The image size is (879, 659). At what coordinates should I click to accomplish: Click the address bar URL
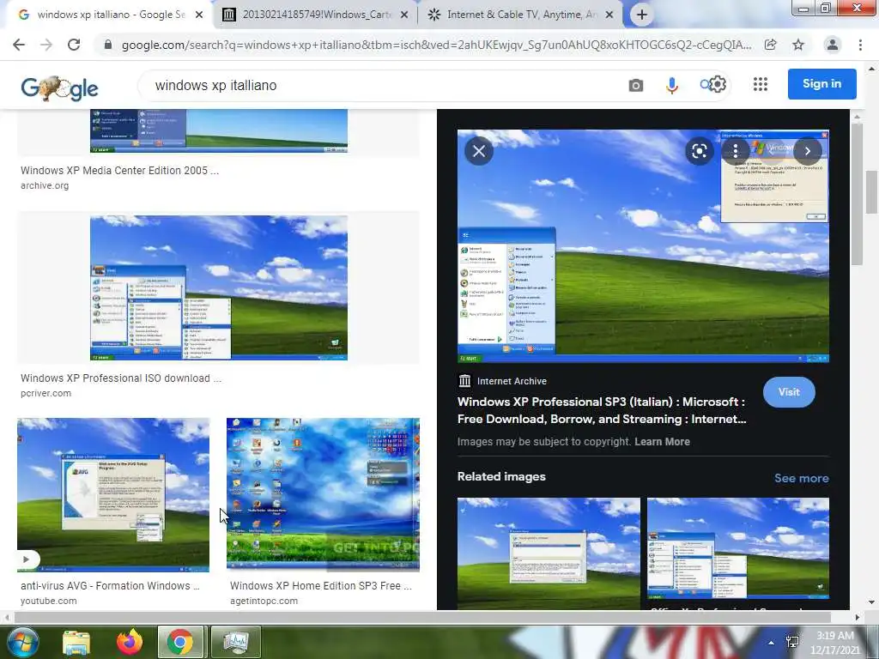pos(436,45)
